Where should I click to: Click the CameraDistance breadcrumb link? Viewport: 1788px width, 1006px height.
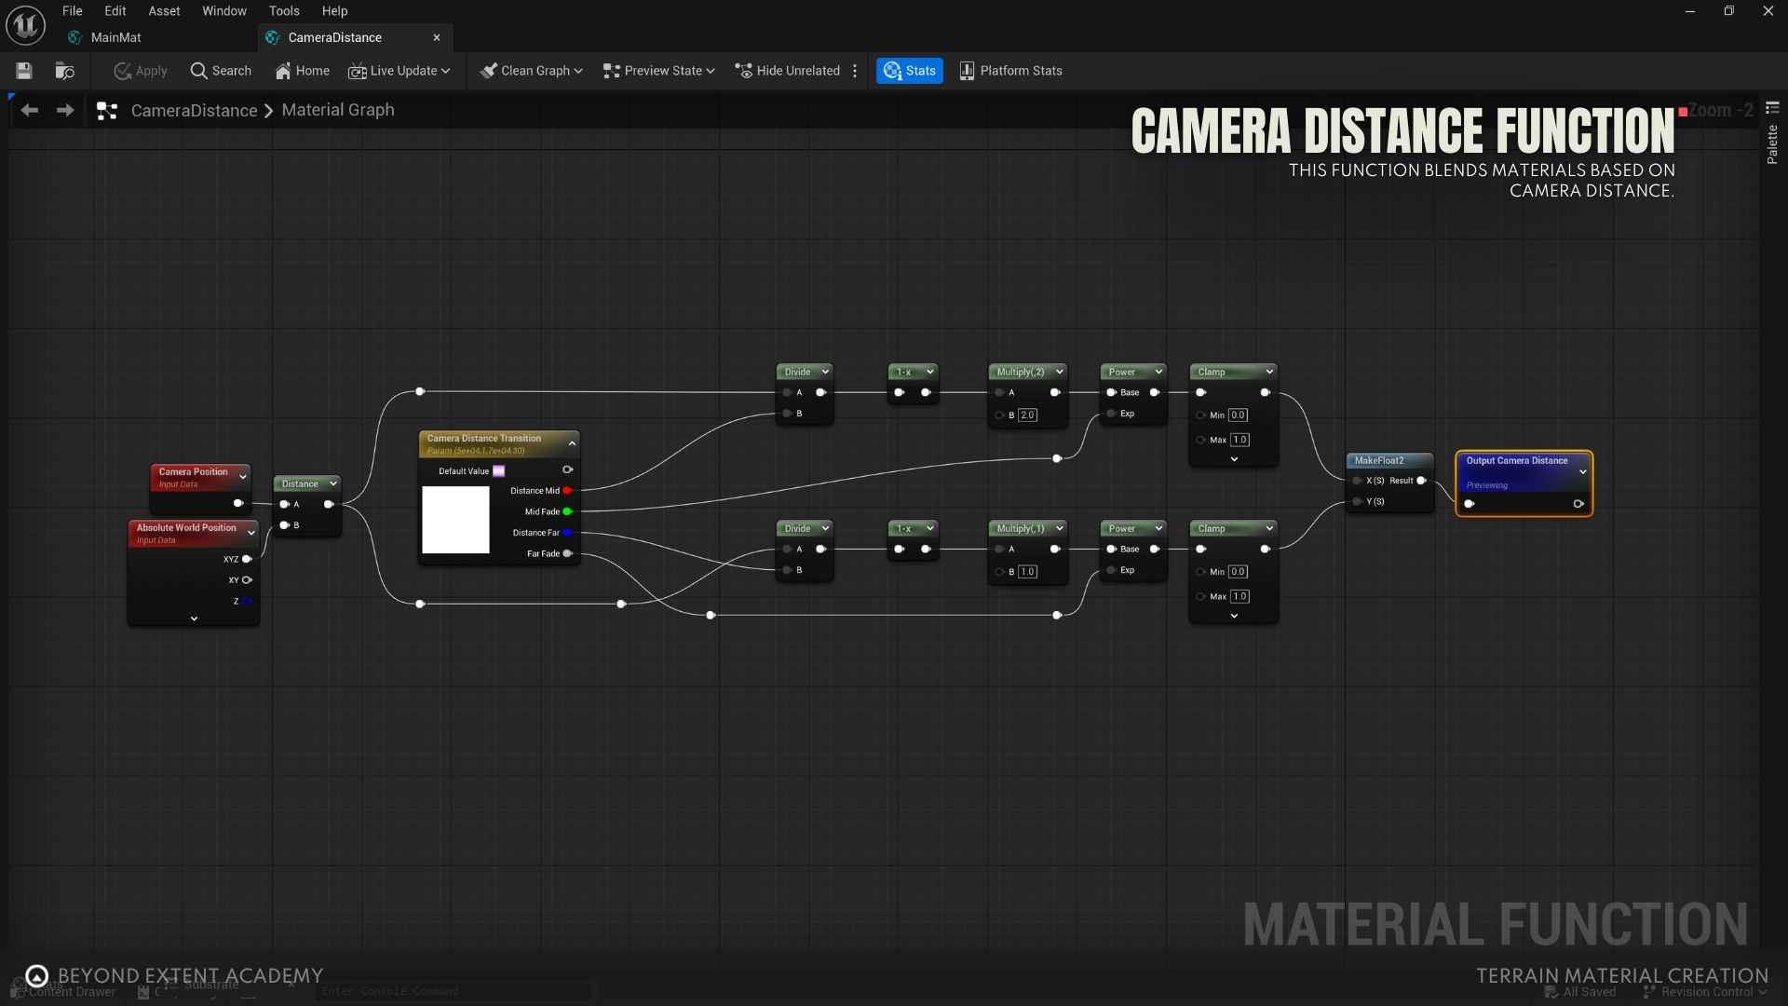tap(194, 110)
